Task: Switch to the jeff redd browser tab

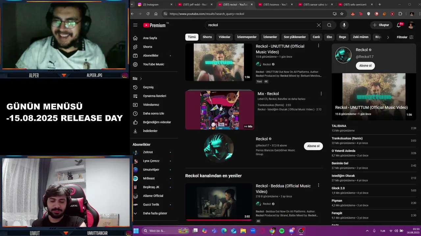Action: (195, 5)
